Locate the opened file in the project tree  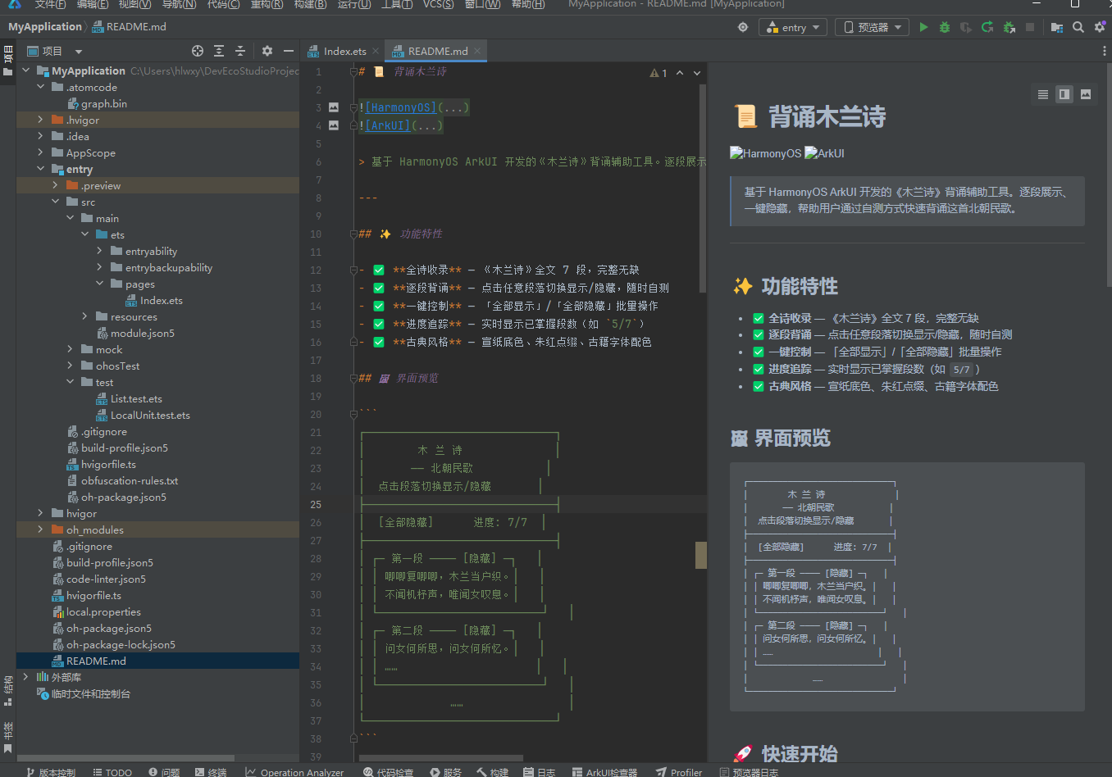pyautogui.click(x=198, y=51)
